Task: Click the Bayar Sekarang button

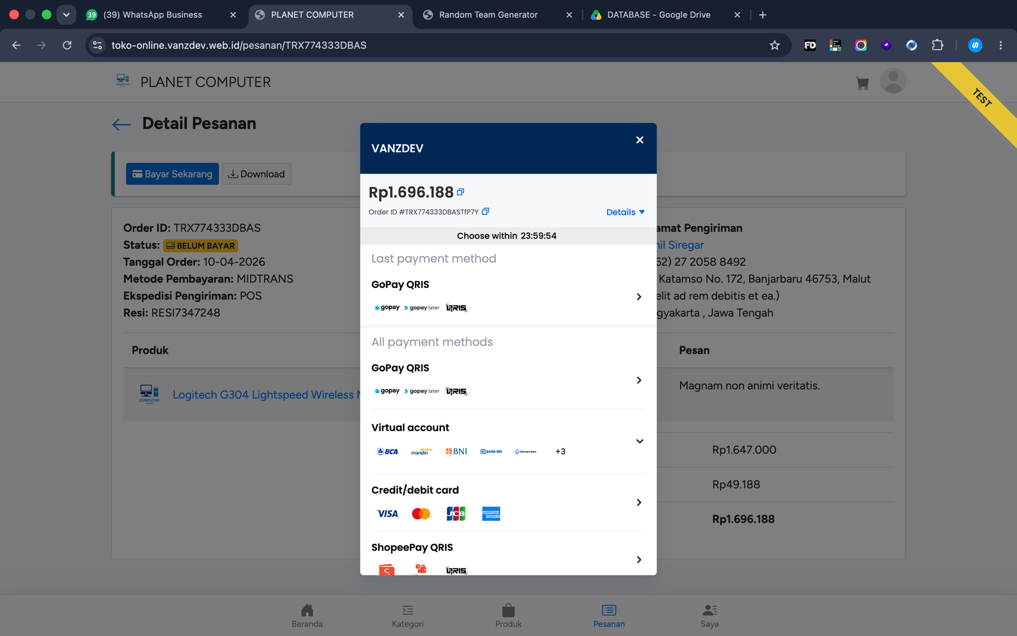Action: pyautogui.click(x=172, y=174)
